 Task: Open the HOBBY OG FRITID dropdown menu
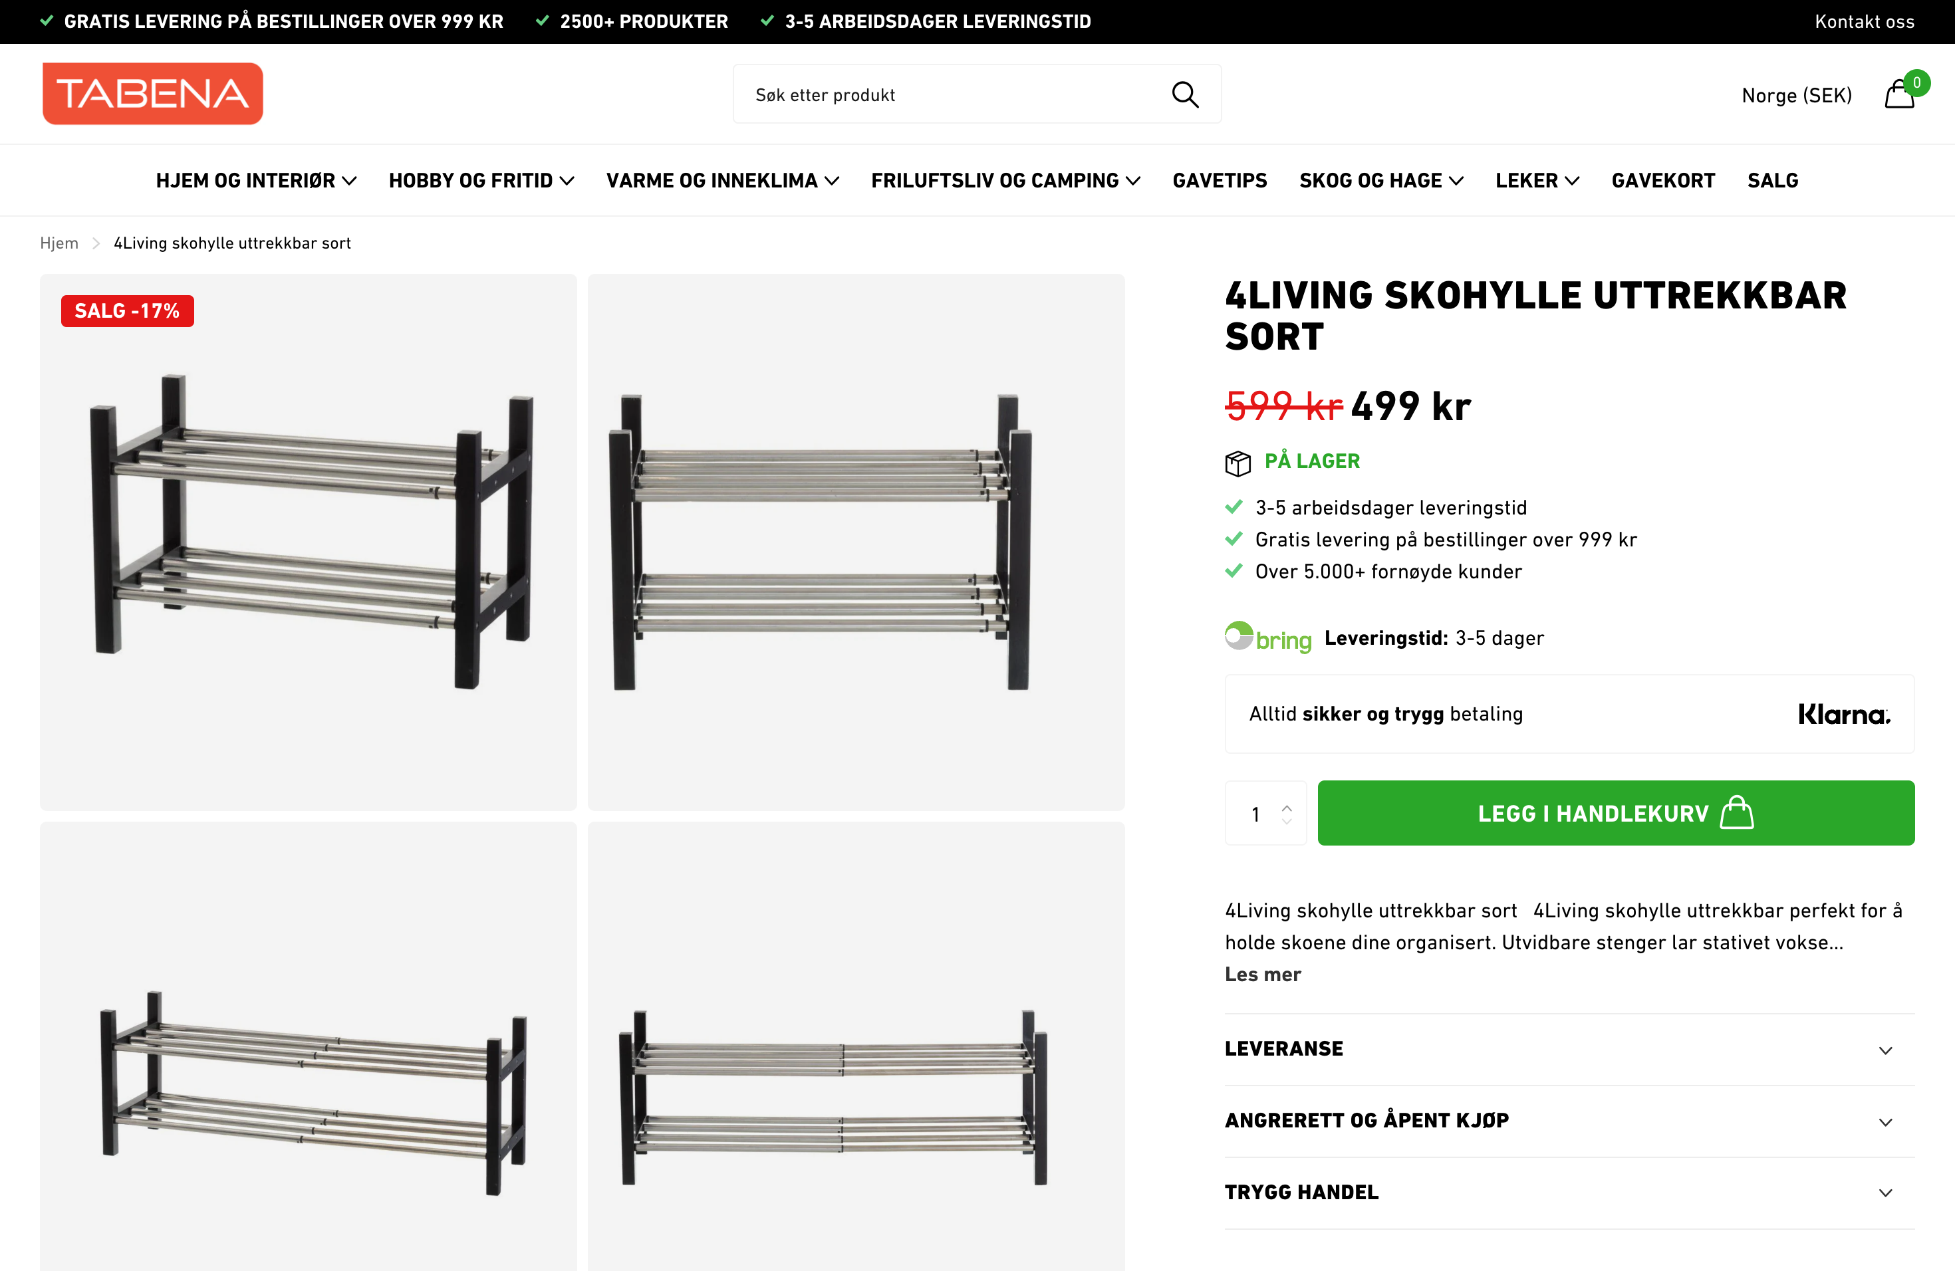(481, 179)
